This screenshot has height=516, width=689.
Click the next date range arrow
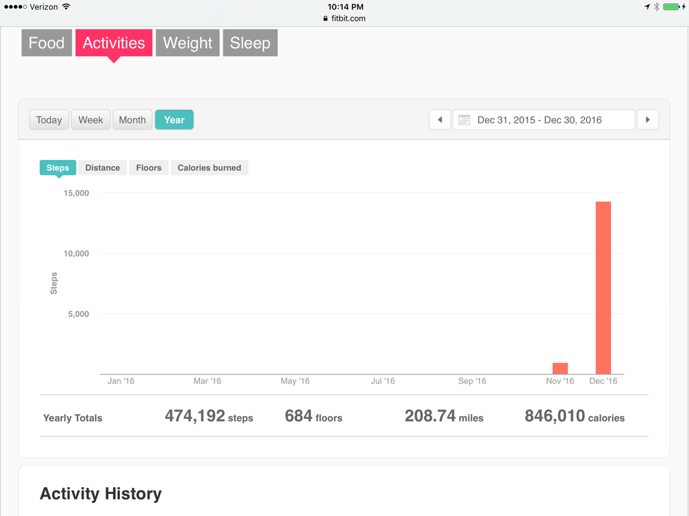click(648, 120)
